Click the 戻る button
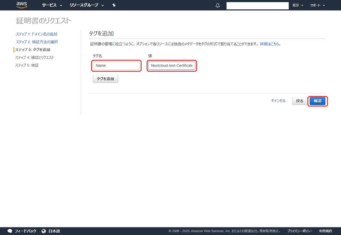The width and height of the screenshot is (341, 235). 300,101
